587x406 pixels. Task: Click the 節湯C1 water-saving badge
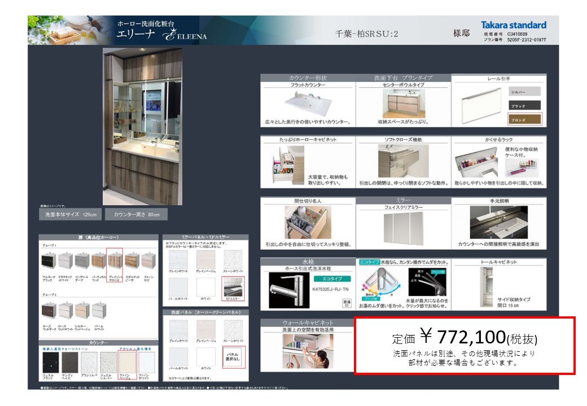tap(347, 304)
